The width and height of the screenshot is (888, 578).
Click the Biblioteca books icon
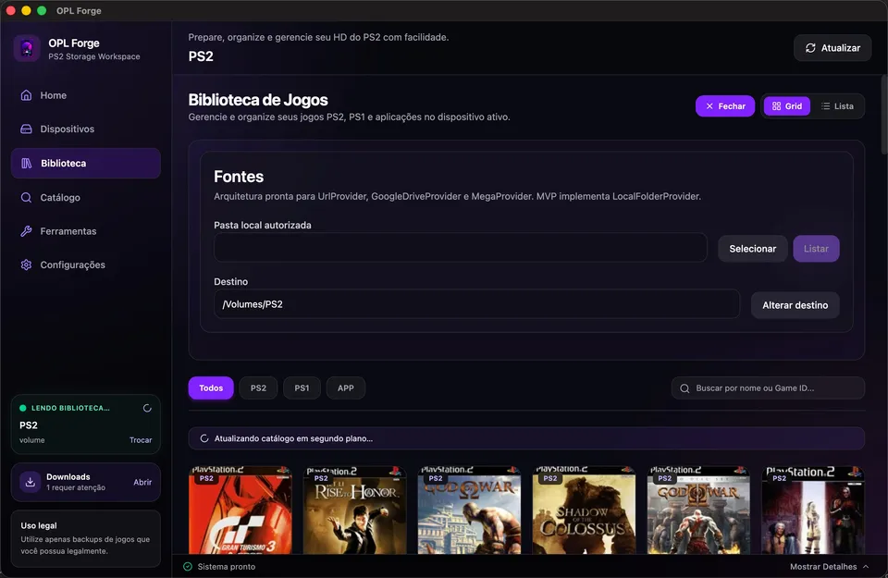(x=27, y=163)
